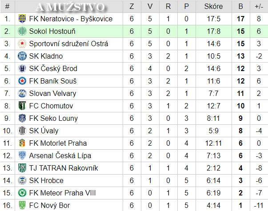The width and height of the screenshot is (268, 211).
Task: Click the SK Kladno blue round crest
Action: [22, 56]
